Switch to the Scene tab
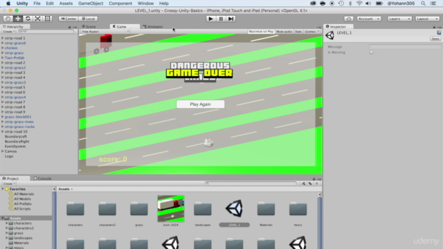 click(x=89, y=26)
